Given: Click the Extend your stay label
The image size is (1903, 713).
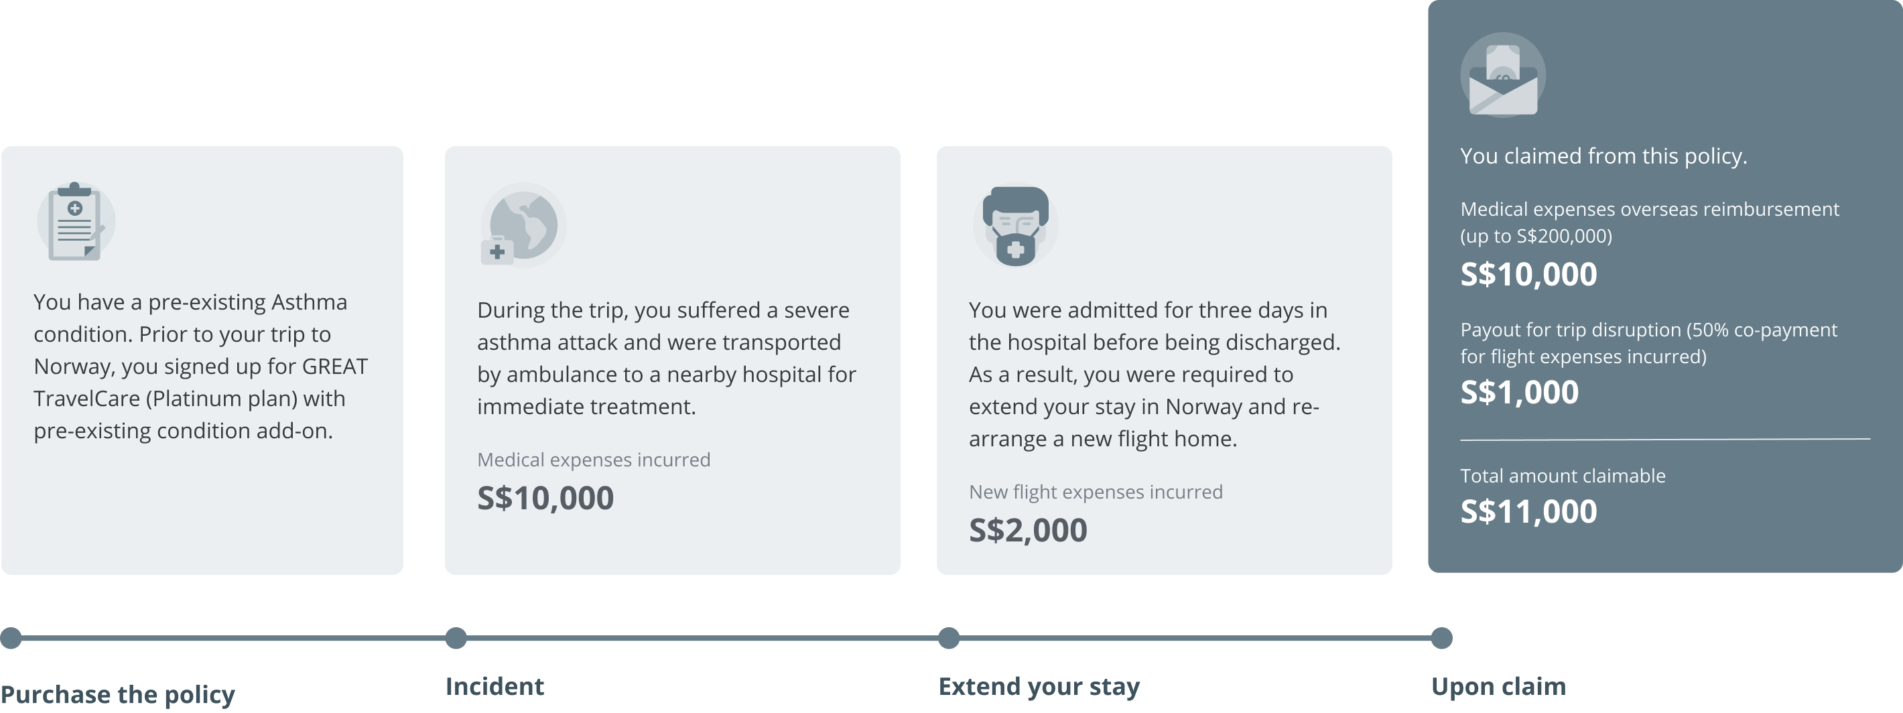Looking at the screenshot, I should click(x=1039, y=686).
